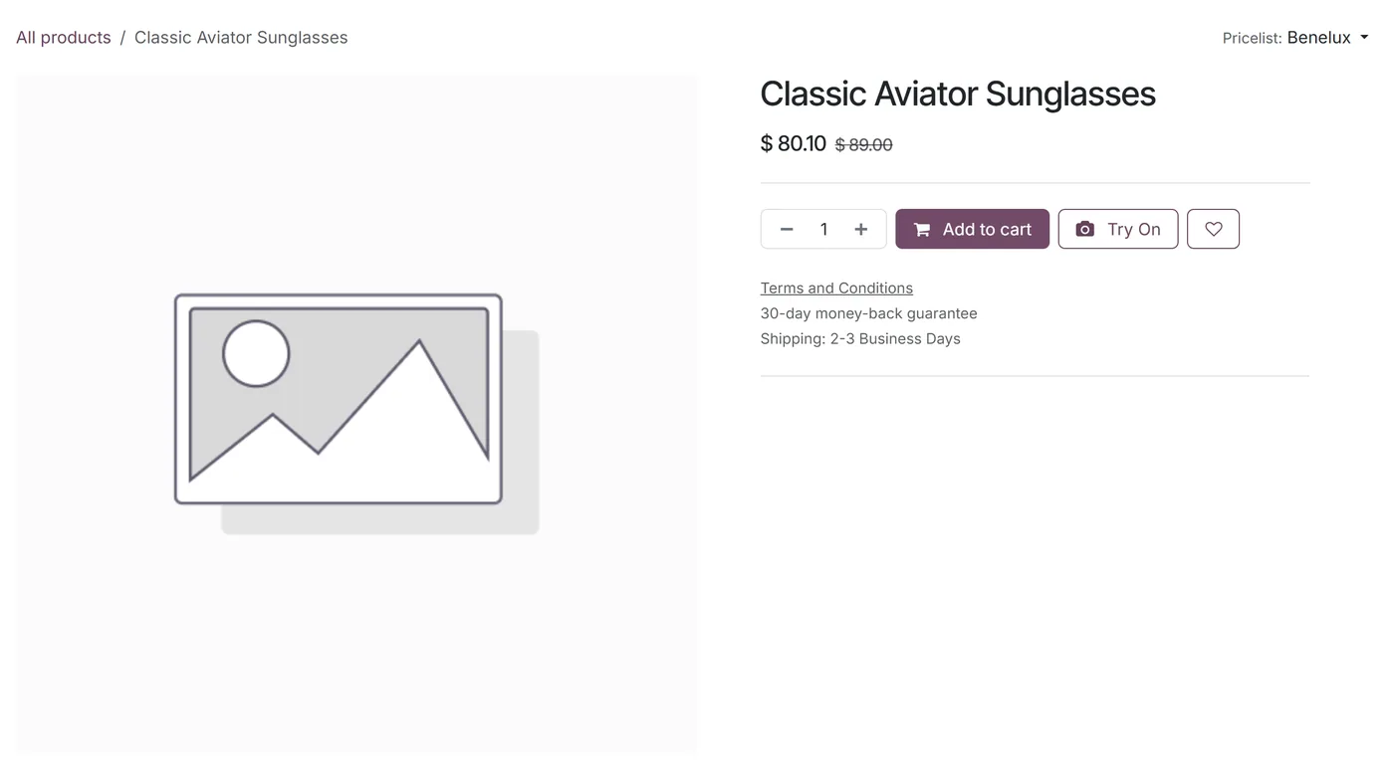Image resolution: width=1394 pixels, height=771 pixels.
Task: Focus the quantity input field
Action: point(823,229)
